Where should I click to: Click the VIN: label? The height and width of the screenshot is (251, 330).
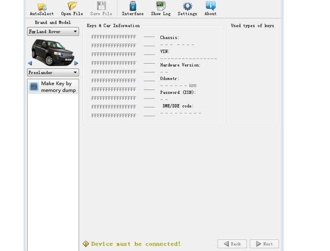[165, 51]
